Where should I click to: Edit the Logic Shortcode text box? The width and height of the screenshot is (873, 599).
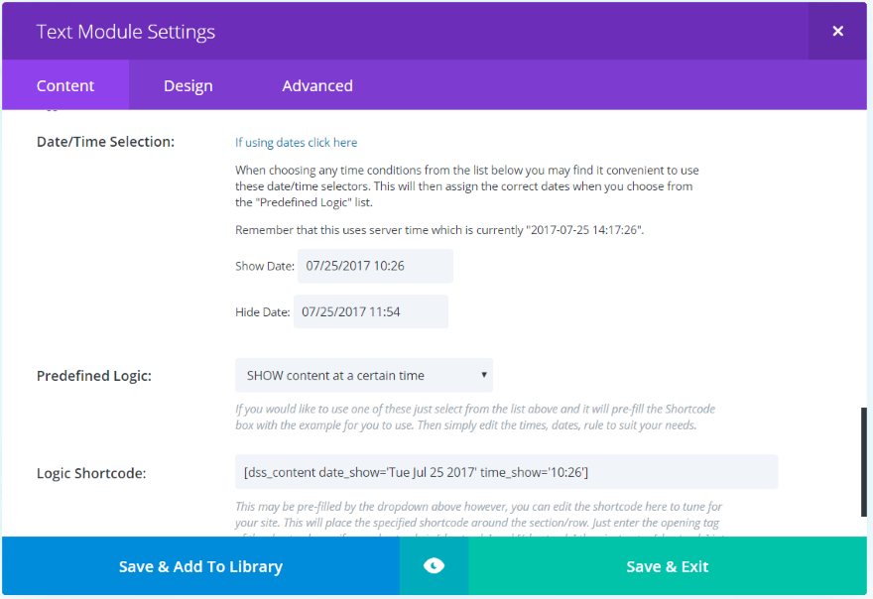point(506,472)
